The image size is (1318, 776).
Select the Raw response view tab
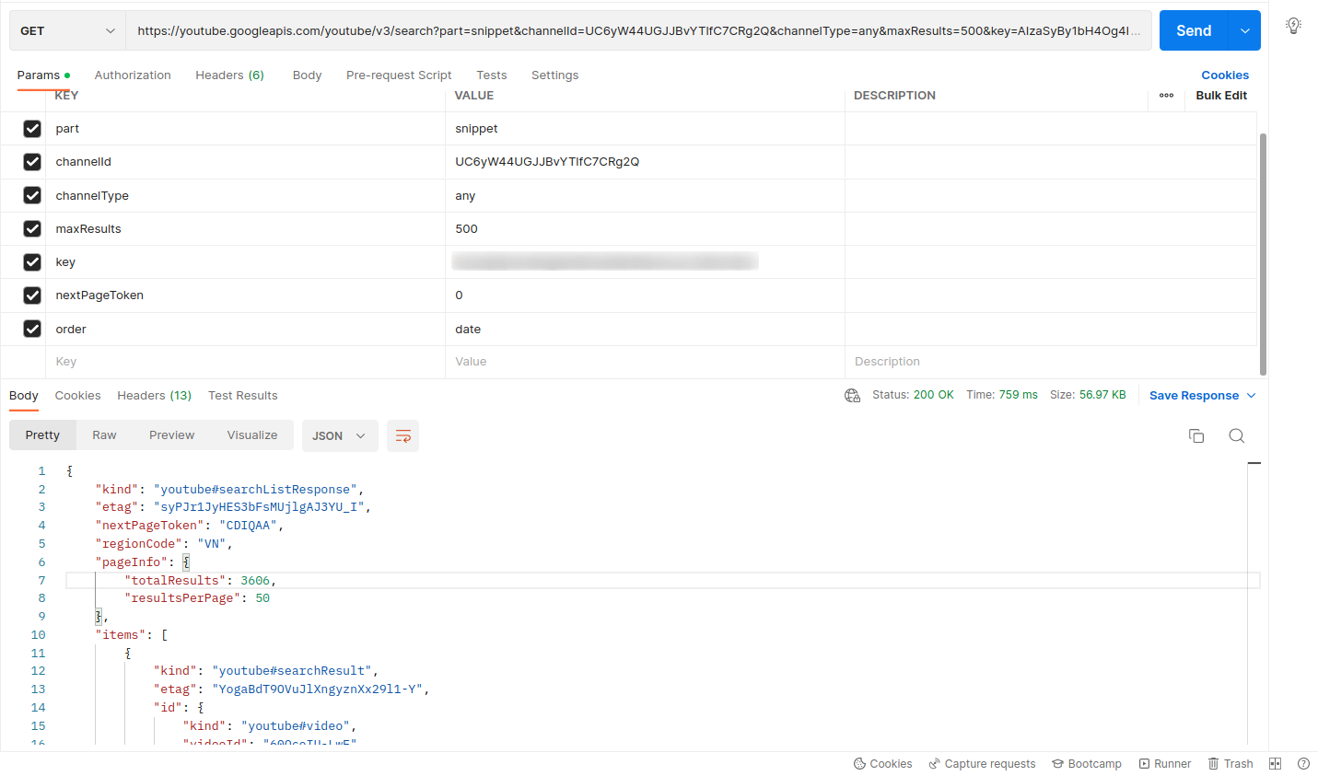pos(104,435)
